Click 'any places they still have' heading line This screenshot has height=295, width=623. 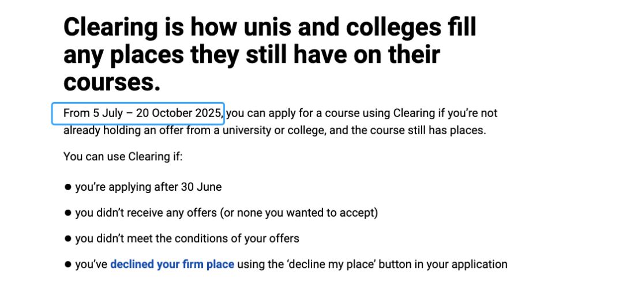click(x=252, y=54)
